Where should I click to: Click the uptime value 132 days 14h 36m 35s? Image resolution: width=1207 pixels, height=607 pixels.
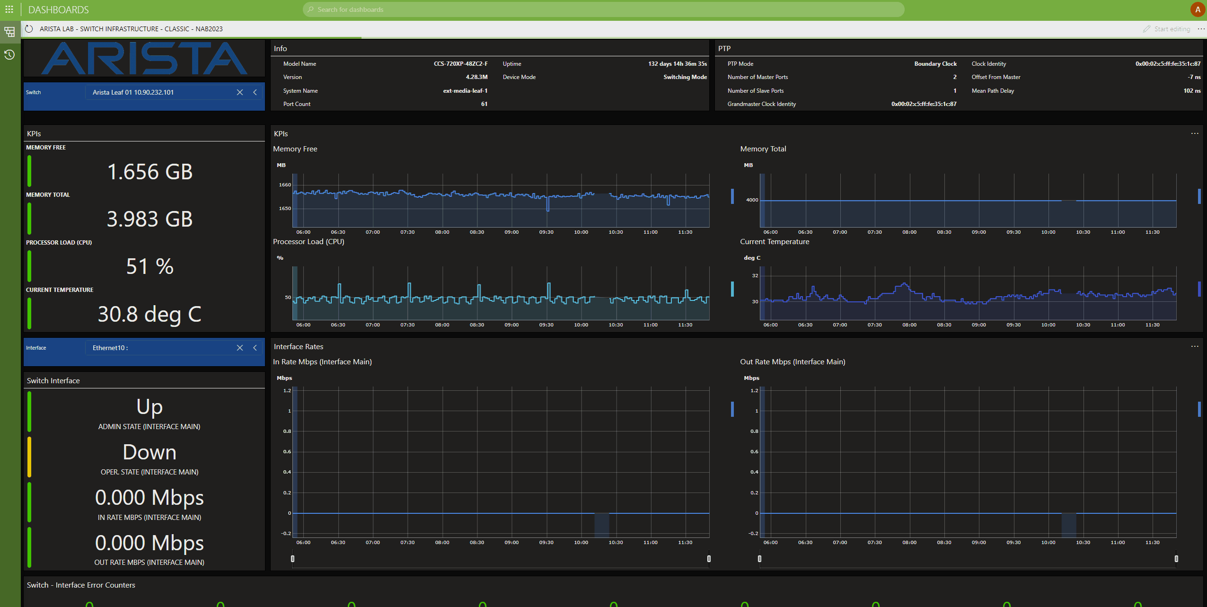coord(678,63)
